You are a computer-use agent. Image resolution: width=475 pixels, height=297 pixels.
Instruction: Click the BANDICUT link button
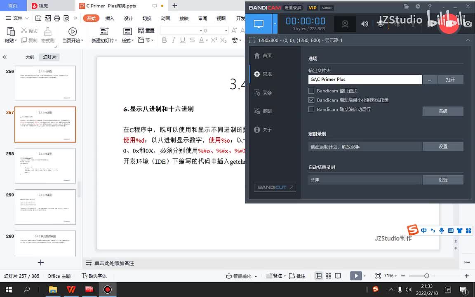275,187
